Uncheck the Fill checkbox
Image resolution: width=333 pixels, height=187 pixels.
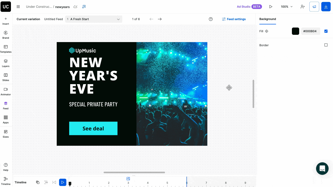coord(326,31)
